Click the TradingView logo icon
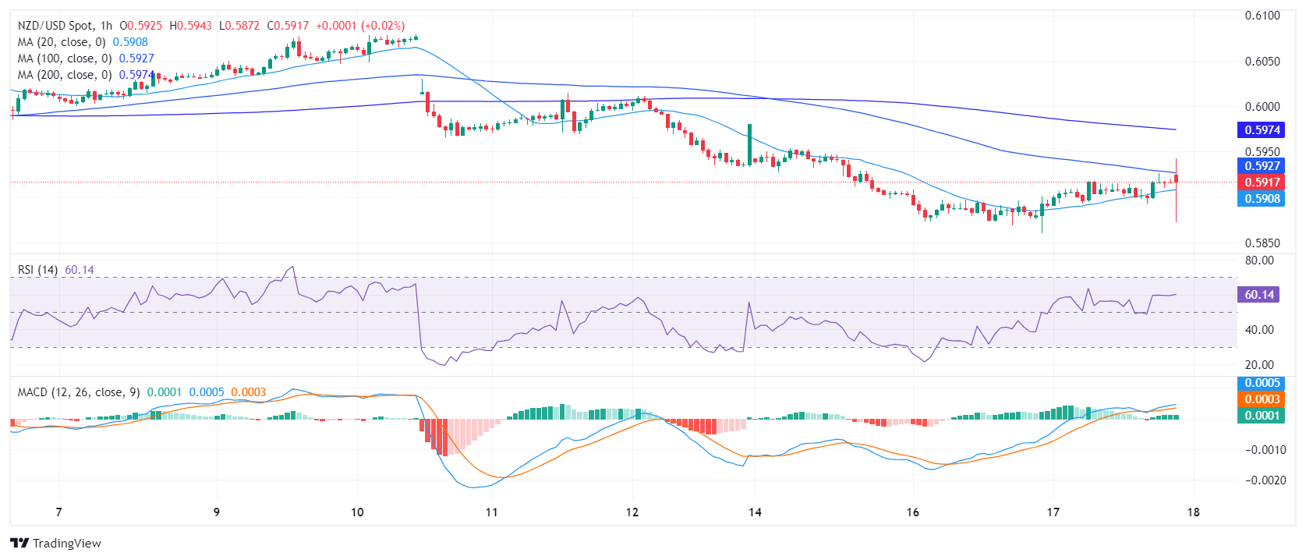The height and width of the screenshot is (560, 1306). (19, 543)
